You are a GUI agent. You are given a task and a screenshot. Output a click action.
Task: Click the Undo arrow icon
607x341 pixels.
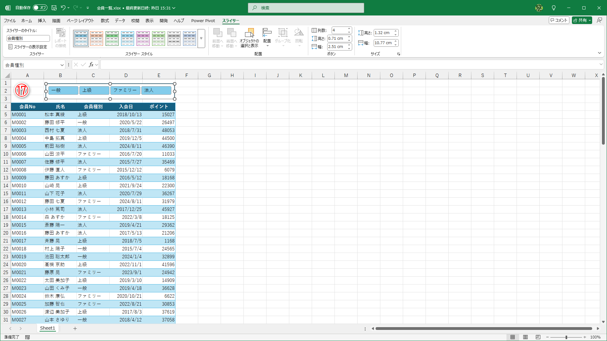63,8
